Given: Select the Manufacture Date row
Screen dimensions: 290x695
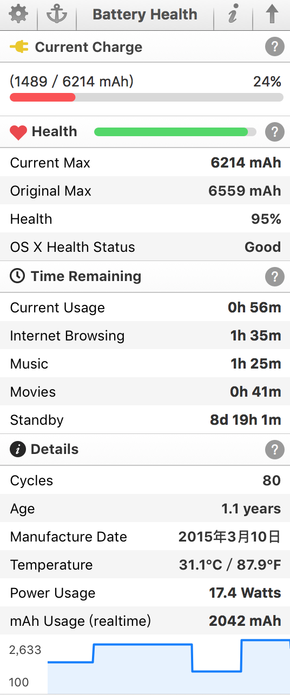Looking at the screenshot, I should point(145,537).
